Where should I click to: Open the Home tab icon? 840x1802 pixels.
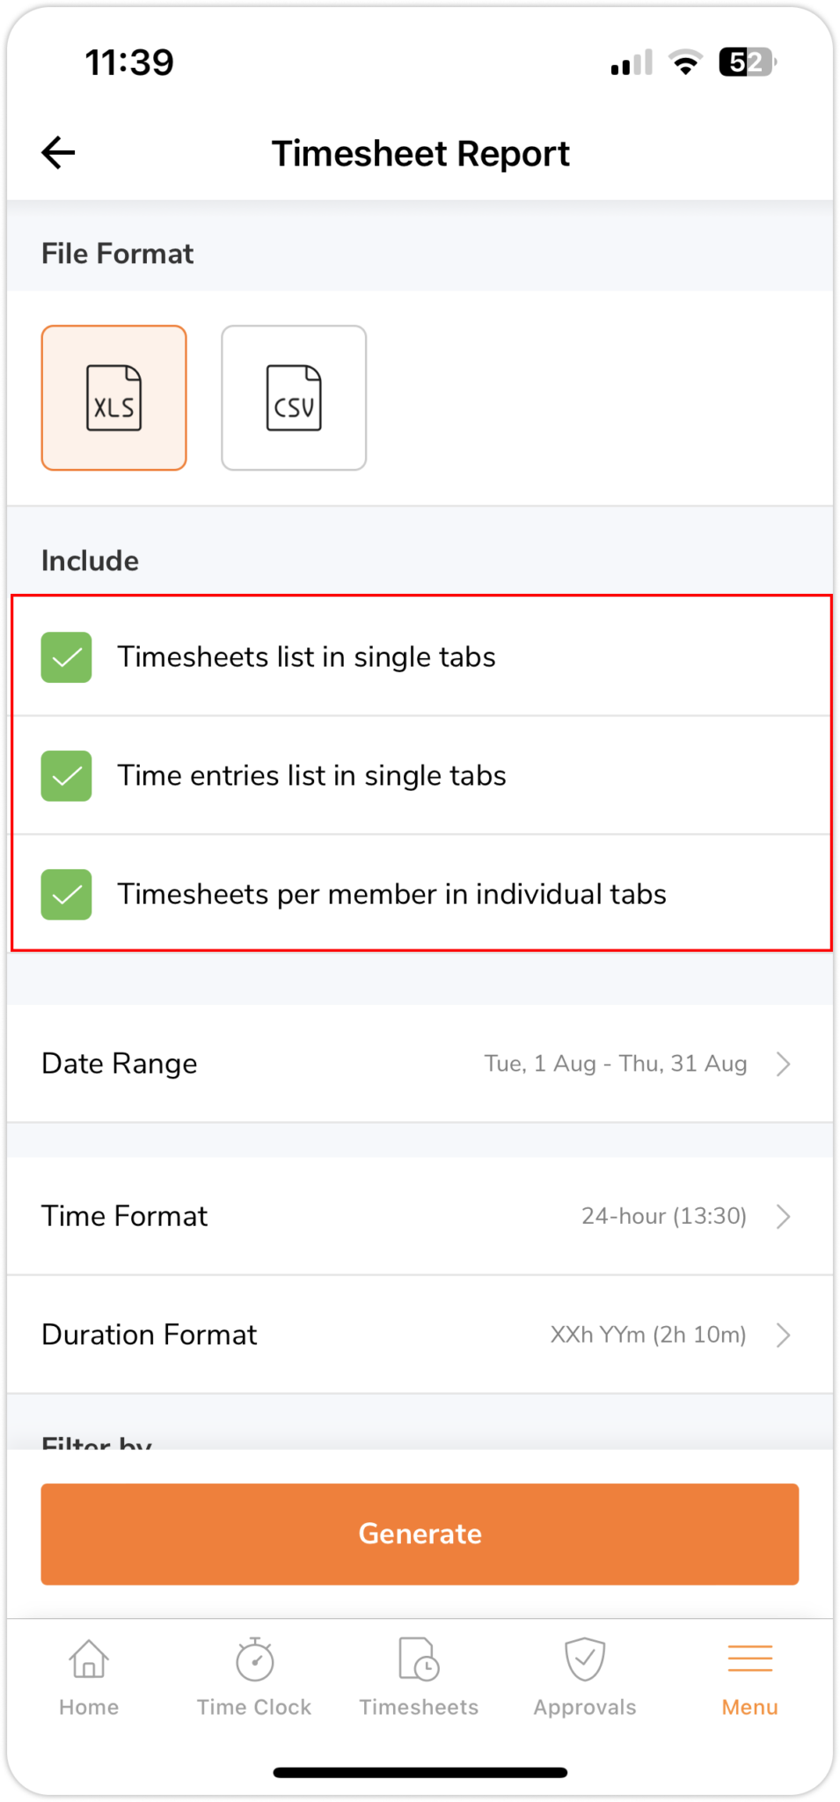pyautogui.click(x=89, y=1660)
